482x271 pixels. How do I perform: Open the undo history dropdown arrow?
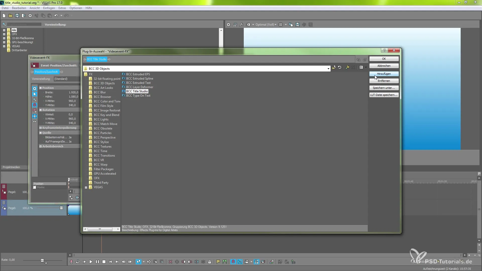pyautogui.click(x=61, y=16)
